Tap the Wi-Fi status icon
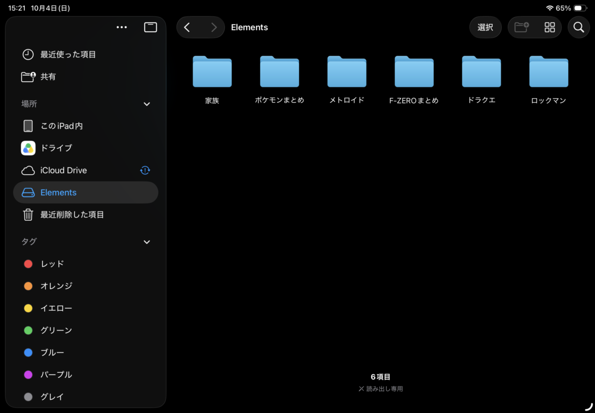 click(550, 8)
